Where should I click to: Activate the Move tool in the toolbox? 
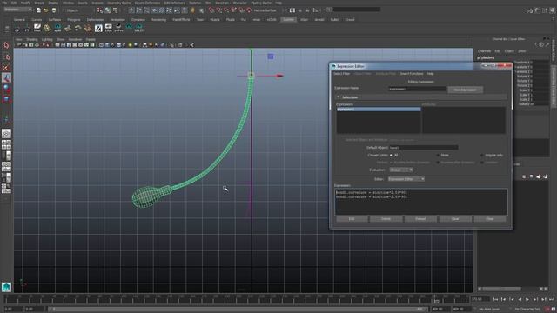tap(6, 77)
